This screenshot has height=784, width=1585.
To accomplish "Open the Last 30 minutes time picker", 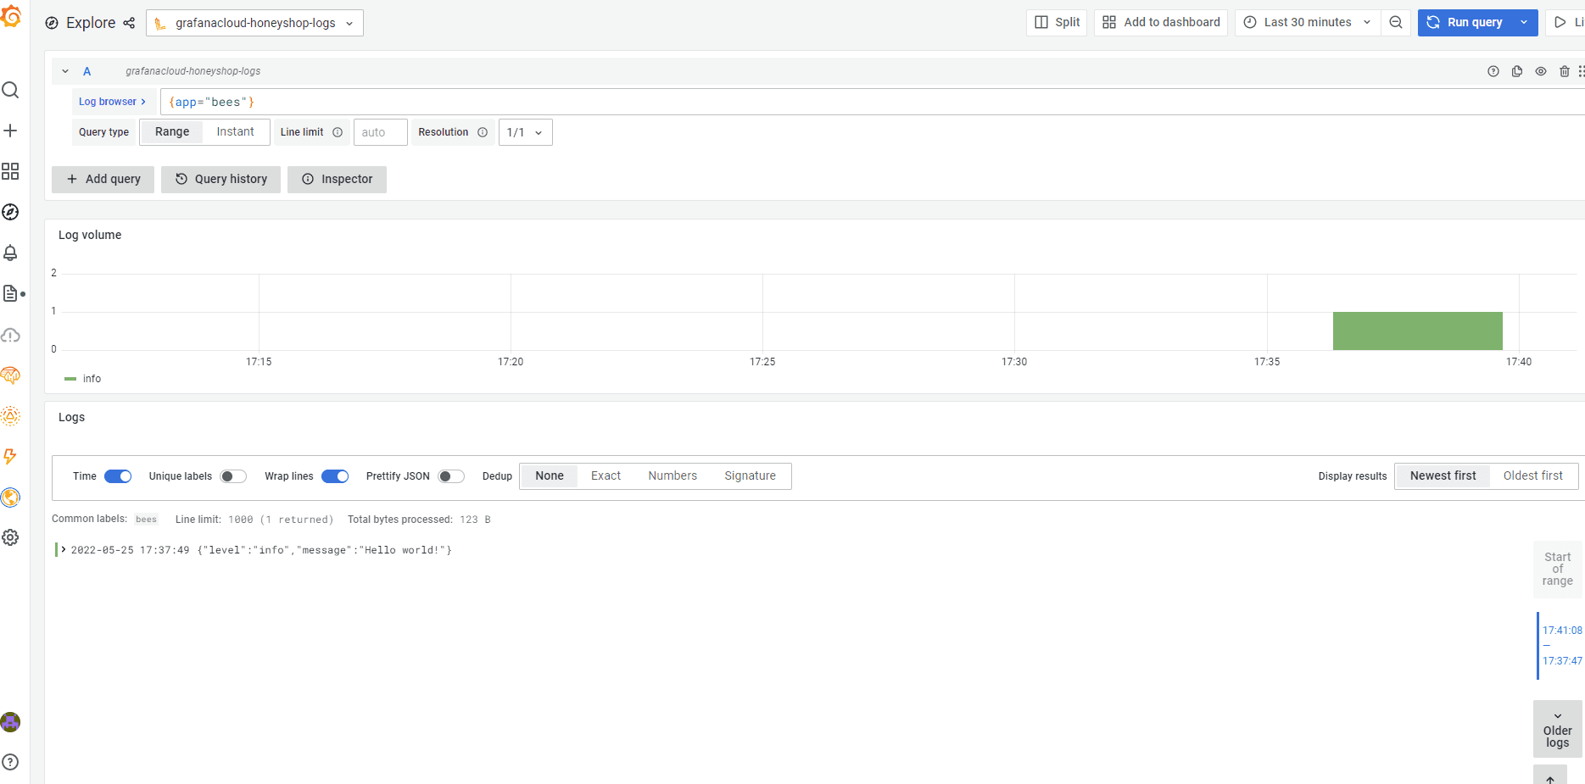I will (1307, 23).
